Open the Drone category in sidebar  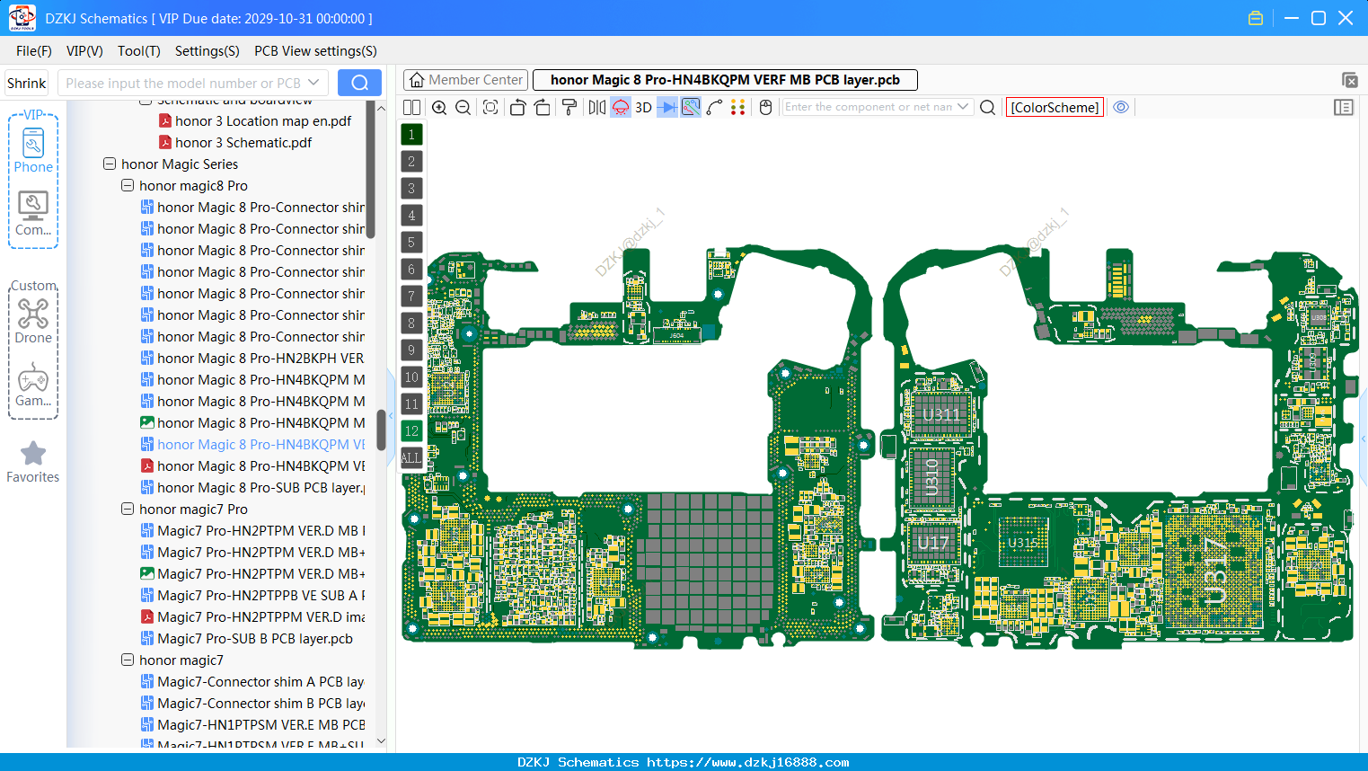coord(33,321)
